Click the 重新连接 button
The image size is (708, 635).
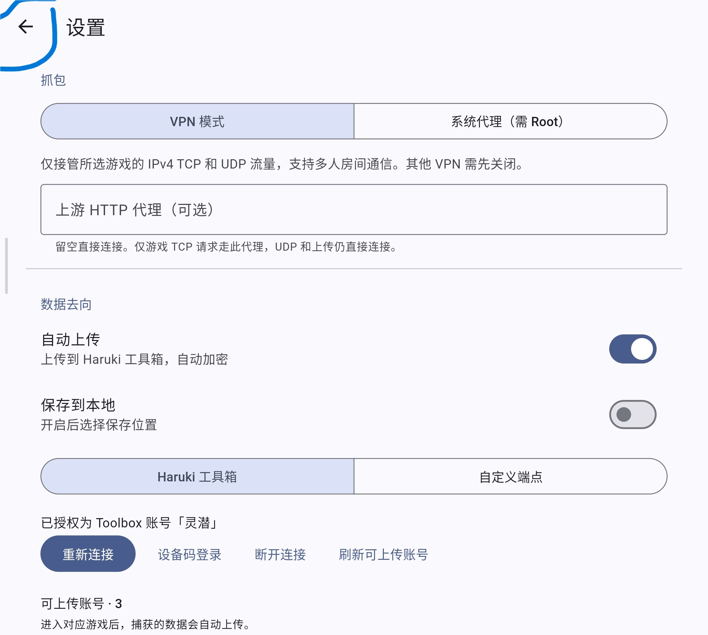(88, 554)
